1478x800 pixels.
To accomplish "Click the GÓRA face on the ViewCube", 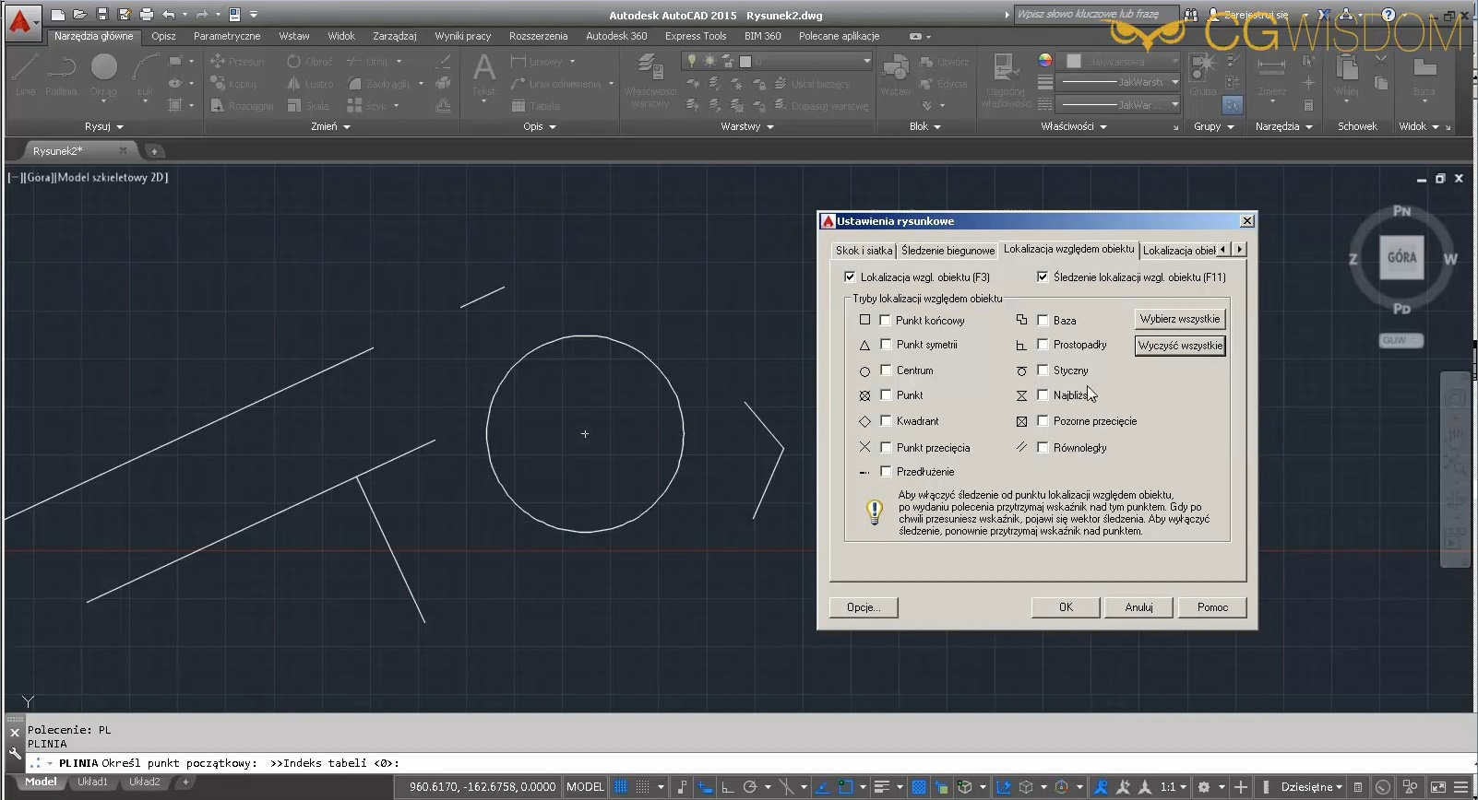I will click(x=1401, y=257).
